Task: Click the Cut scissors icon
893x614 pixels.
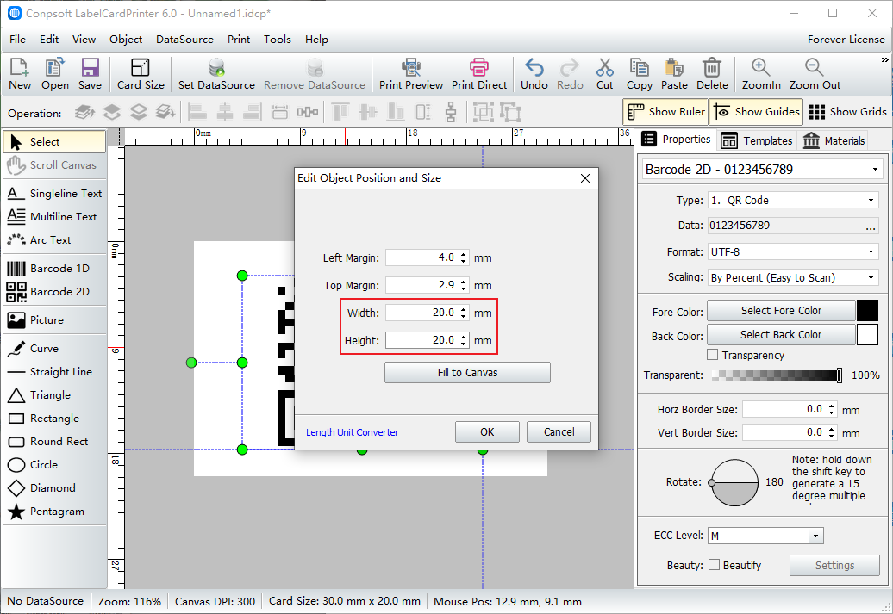Action: (604, 67)
